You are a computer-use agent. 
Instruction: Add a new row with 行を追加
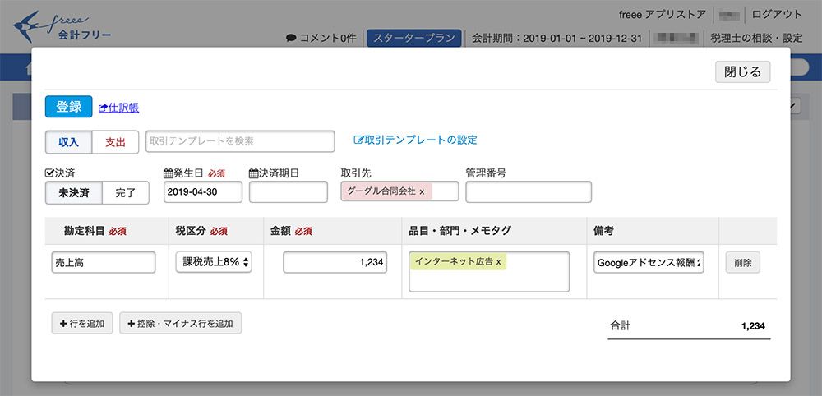[x=82, y=323]
